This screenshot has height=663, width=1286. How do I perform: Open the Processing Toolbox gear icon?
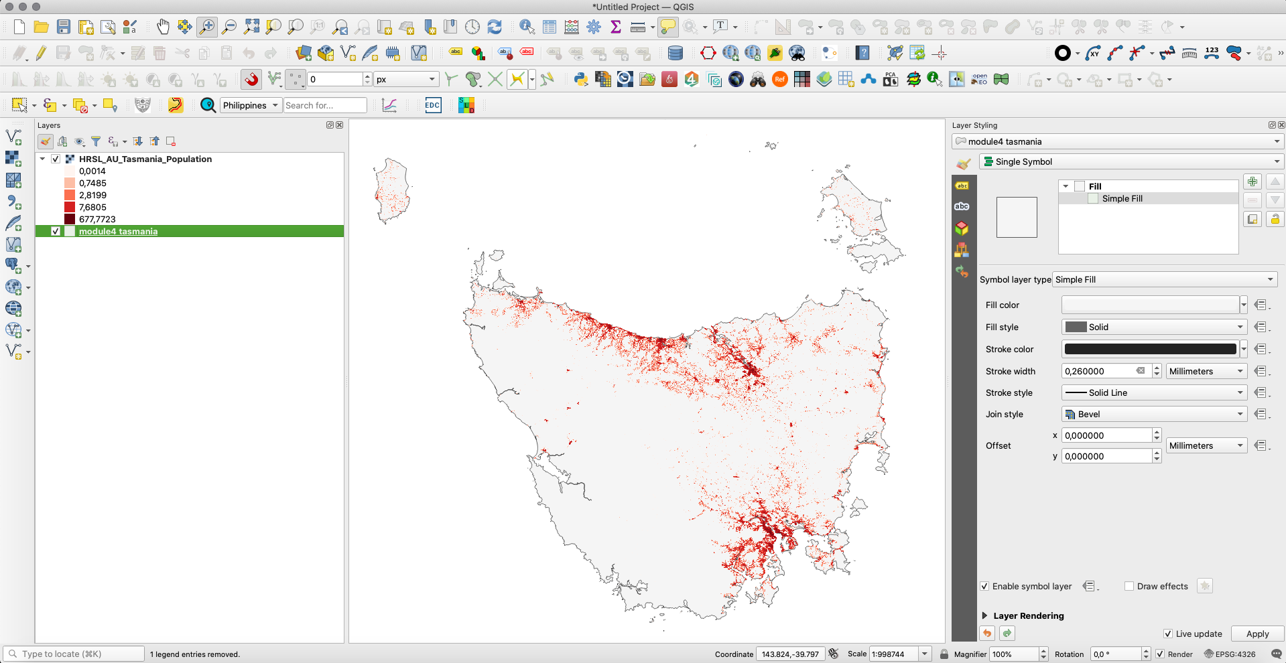pos(594,27)
